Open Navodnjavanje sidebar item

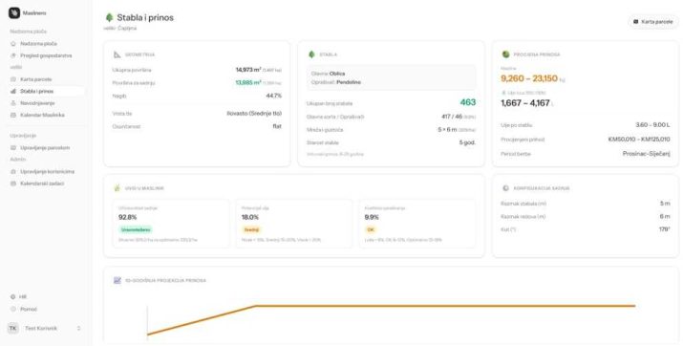click(x=37, y=103)
